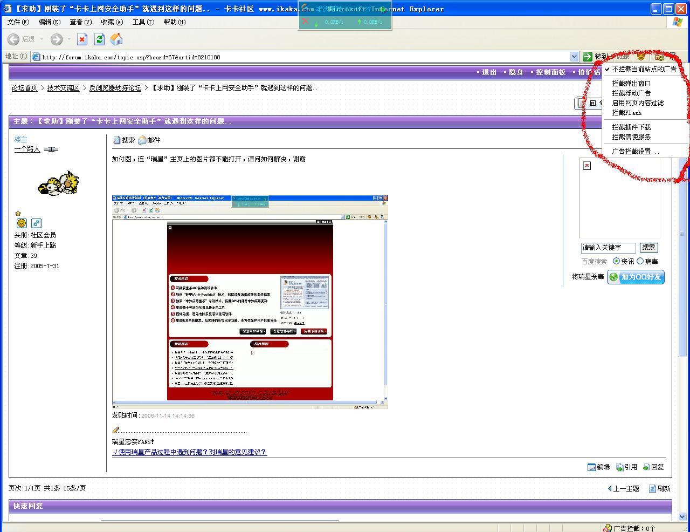Viewport: 690px width, 532px height.
Task: Click the green Refresh icon in the toolbar
Action: 99,39
